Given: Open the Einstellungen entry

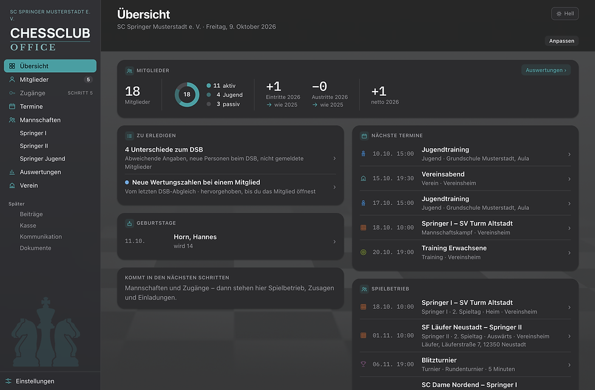Looking at the screenshot, I should [35, 382].
